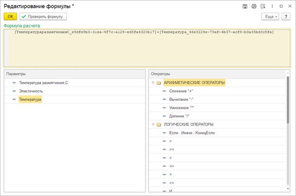Select ЛОГИЧЕСКИЕ ОПЕРАТОРЫ row text
Viewport: 296px width, 196px height.
[189, 124]
